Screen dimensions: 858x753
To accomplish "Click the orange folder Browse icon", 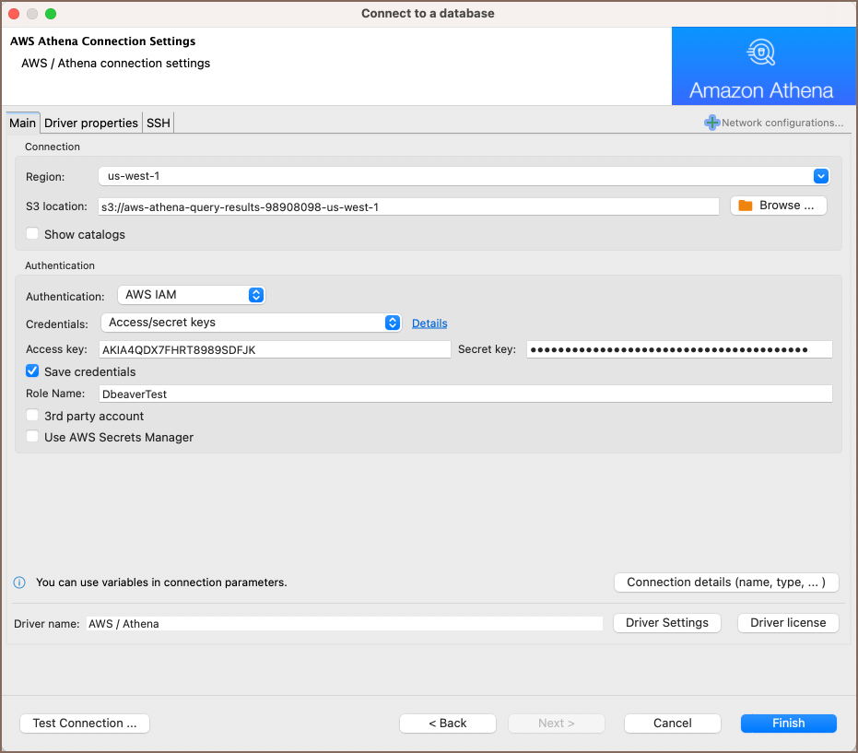I will (746, 206).
